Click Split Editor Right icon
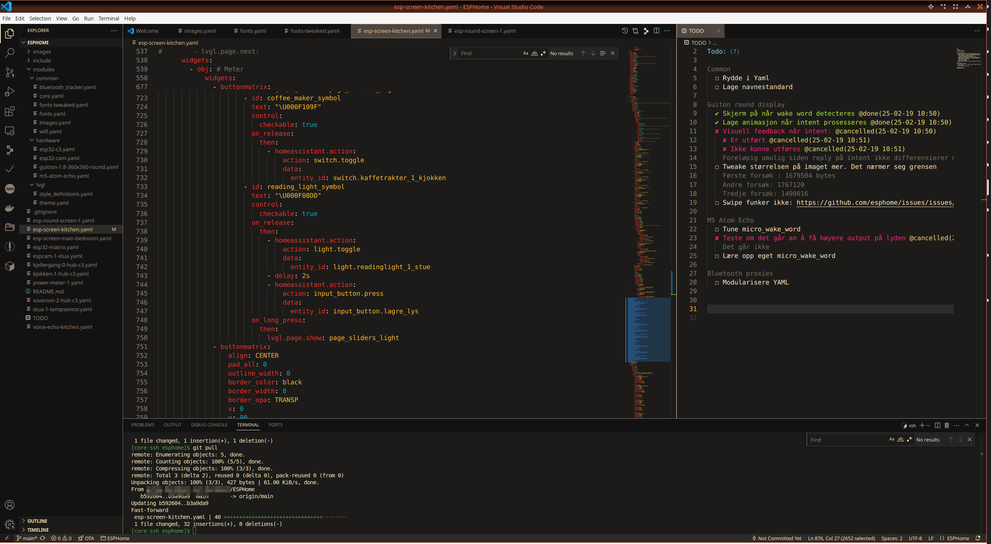The image size is (991, 544). 656,31
